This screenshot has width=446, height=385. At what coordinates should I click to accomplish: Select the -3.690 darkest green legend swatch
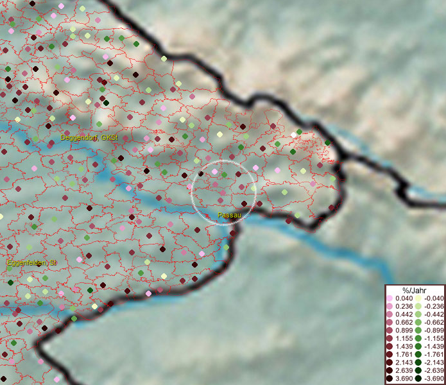pyautogui.click(x=418, y=379)
